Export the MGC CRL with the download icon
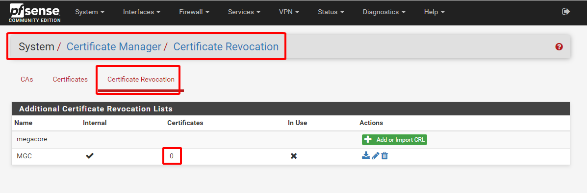Viewport: 587px width, 193px height. [x=366, y=156]
